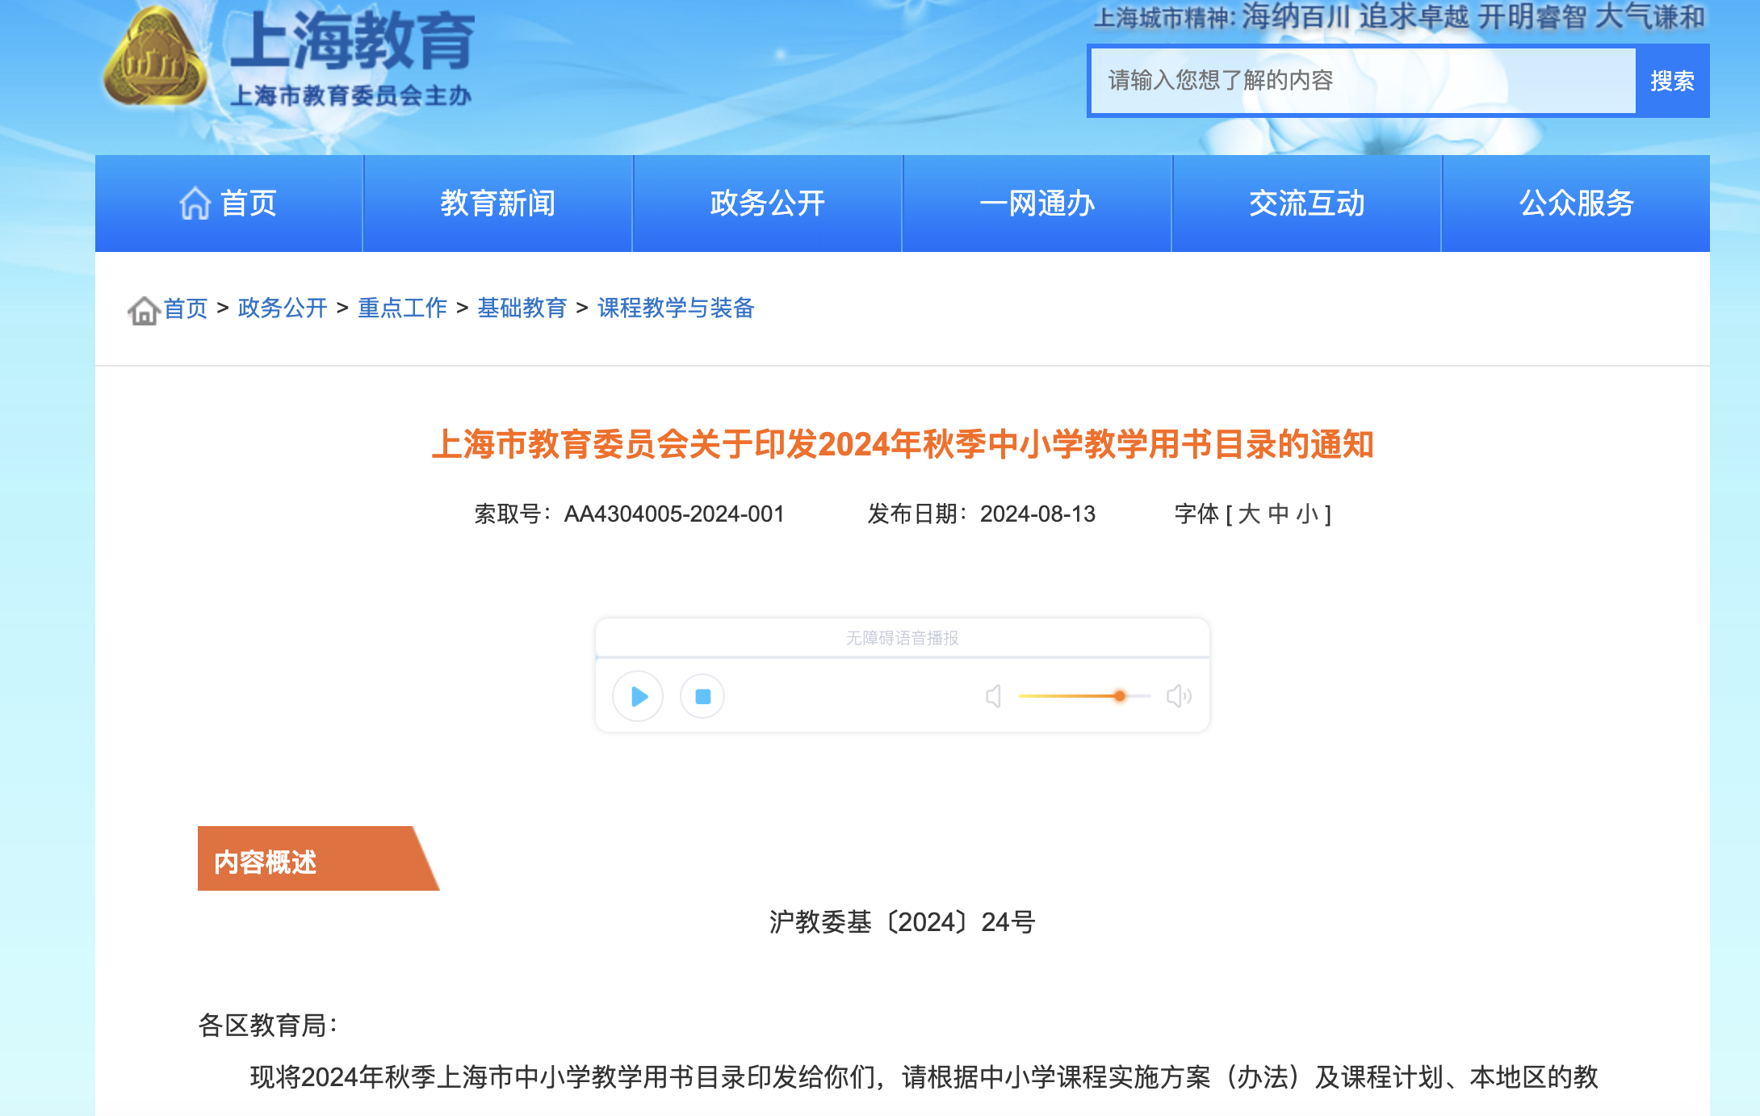Open the 交流互动 navigation tab
The height and width of the screenshot is (1116, 1760).
(1306, 203)
